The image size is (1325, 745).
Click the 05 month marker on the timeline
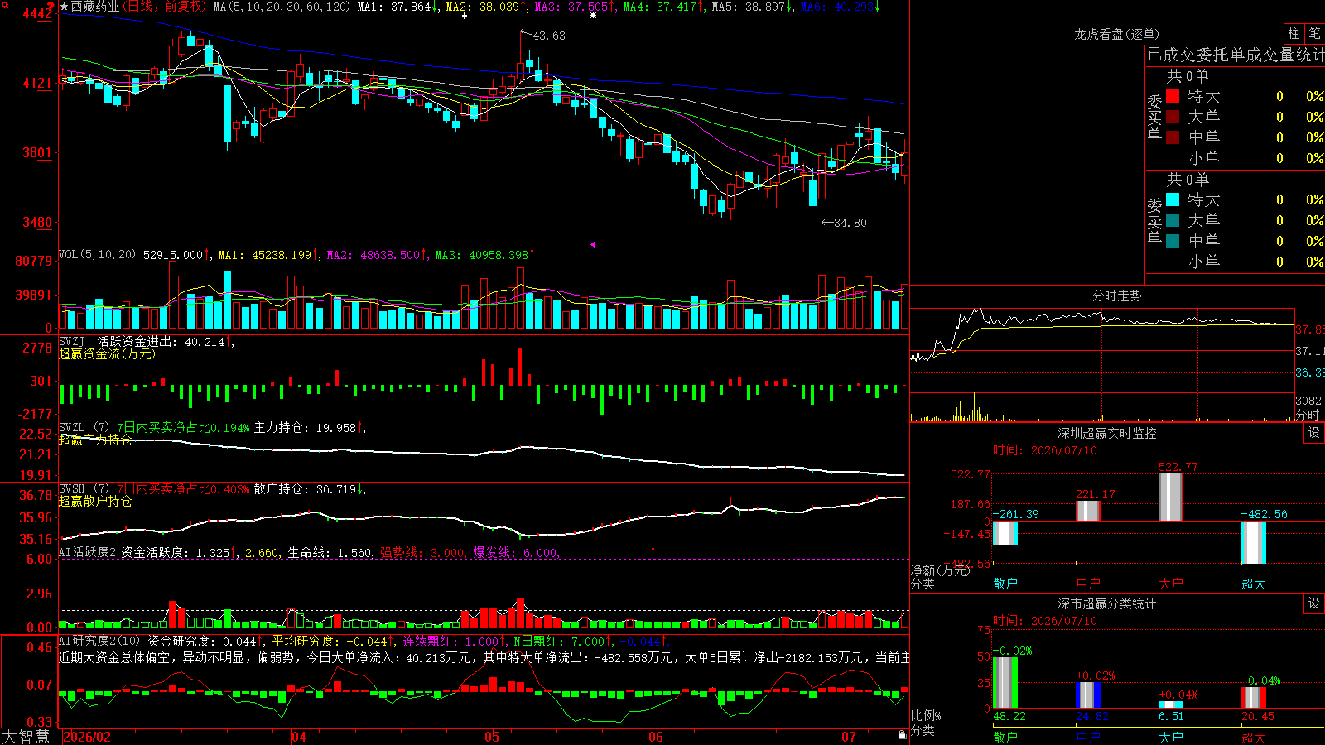tap(492, 737)
